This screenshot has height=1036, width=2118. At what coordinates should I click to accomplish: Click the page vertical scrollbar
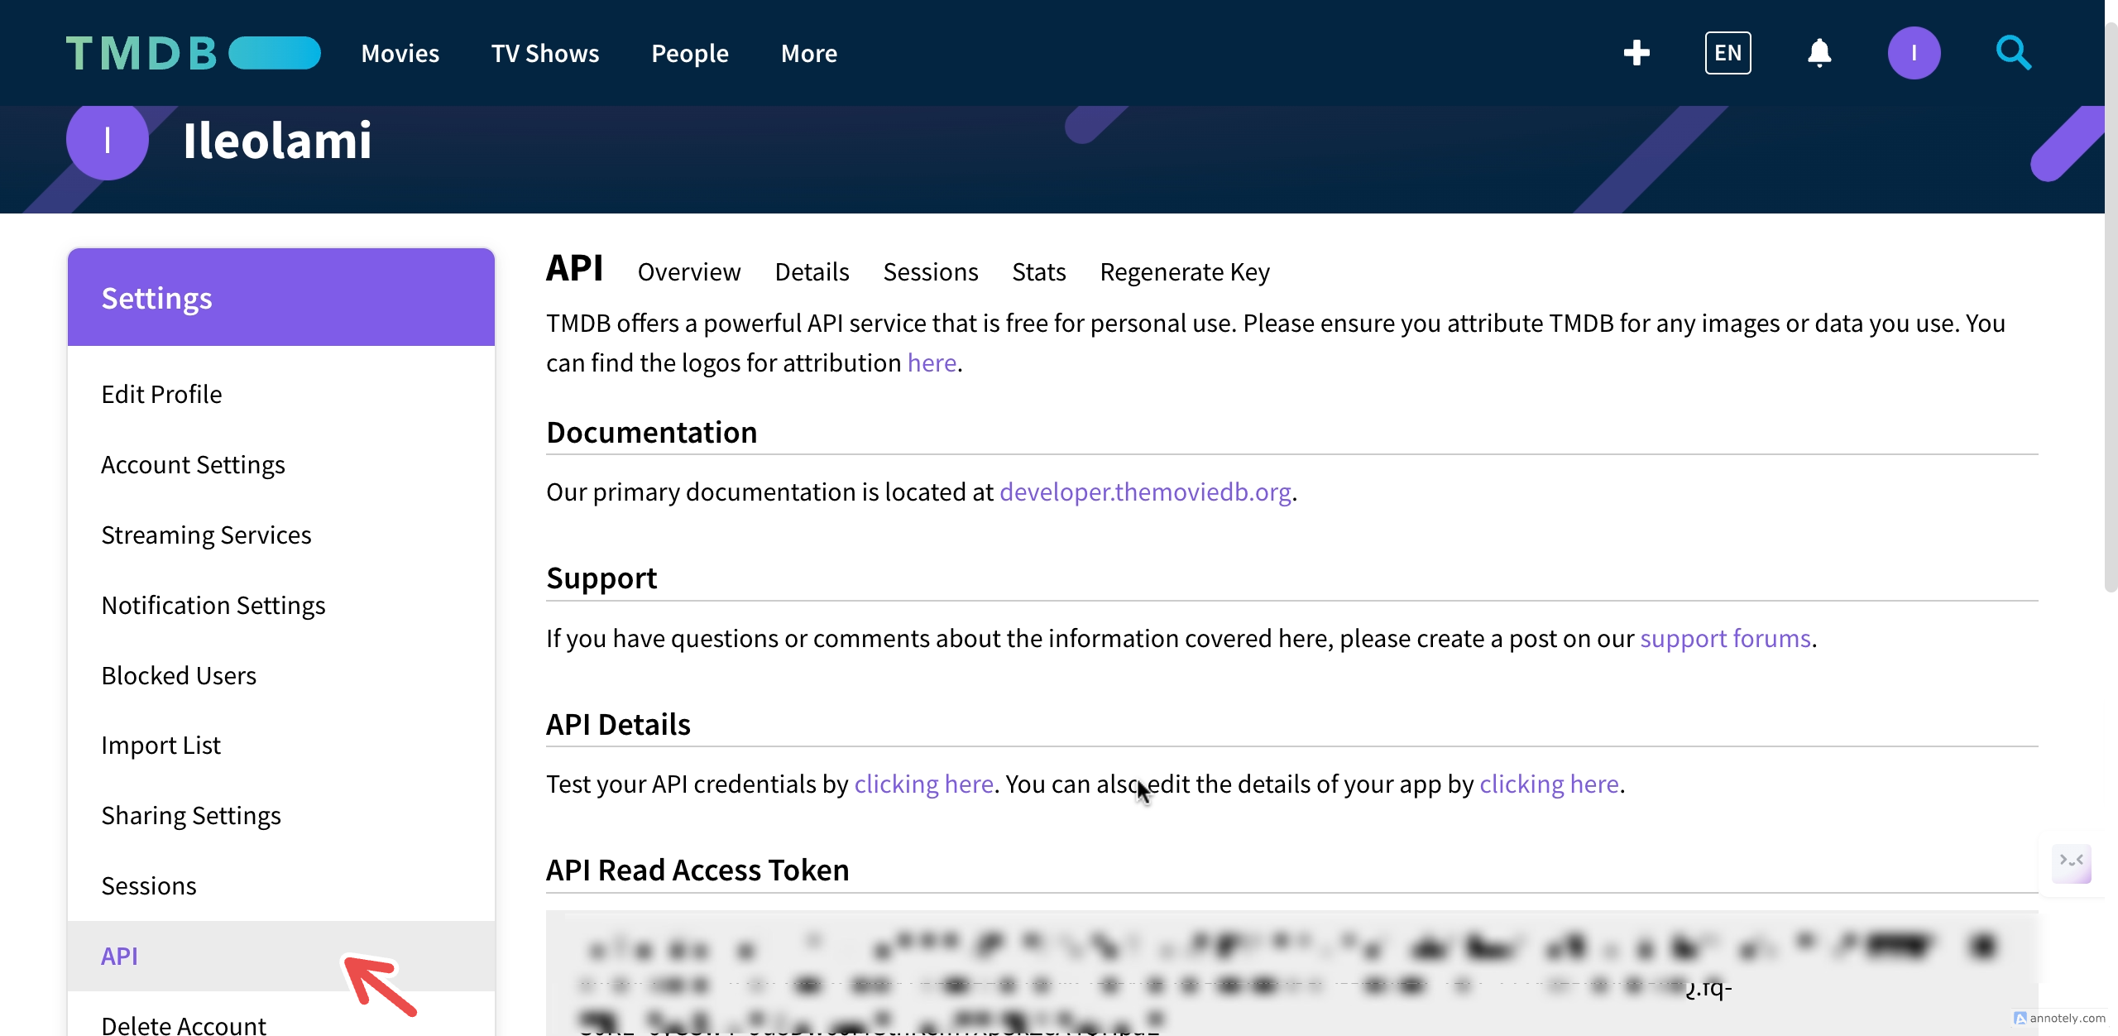tap(2111, 306)
